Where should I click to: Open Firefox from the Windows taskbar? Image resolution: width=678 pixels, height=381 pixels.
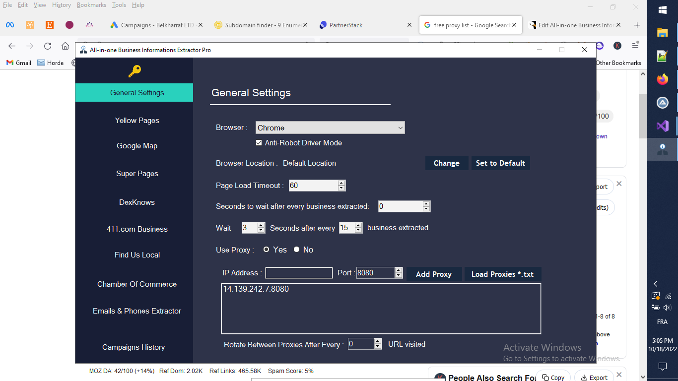(663, 79)
